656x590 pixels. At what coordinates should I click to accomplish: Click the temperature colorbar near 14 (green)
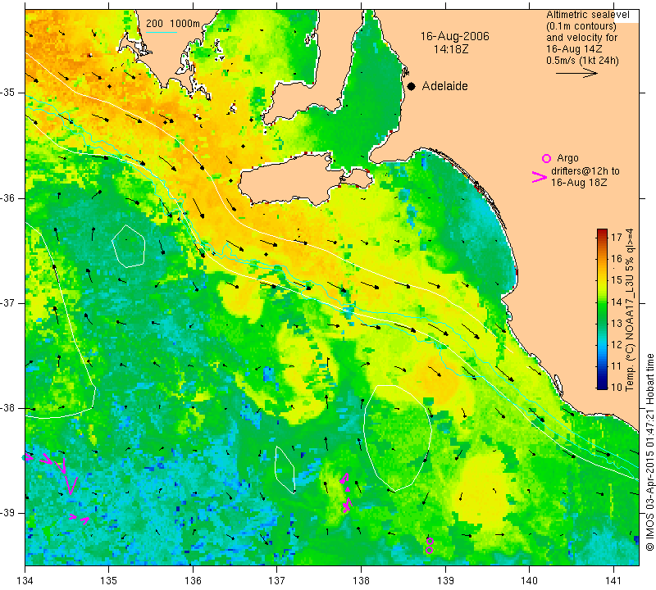(x=602, y=301)
